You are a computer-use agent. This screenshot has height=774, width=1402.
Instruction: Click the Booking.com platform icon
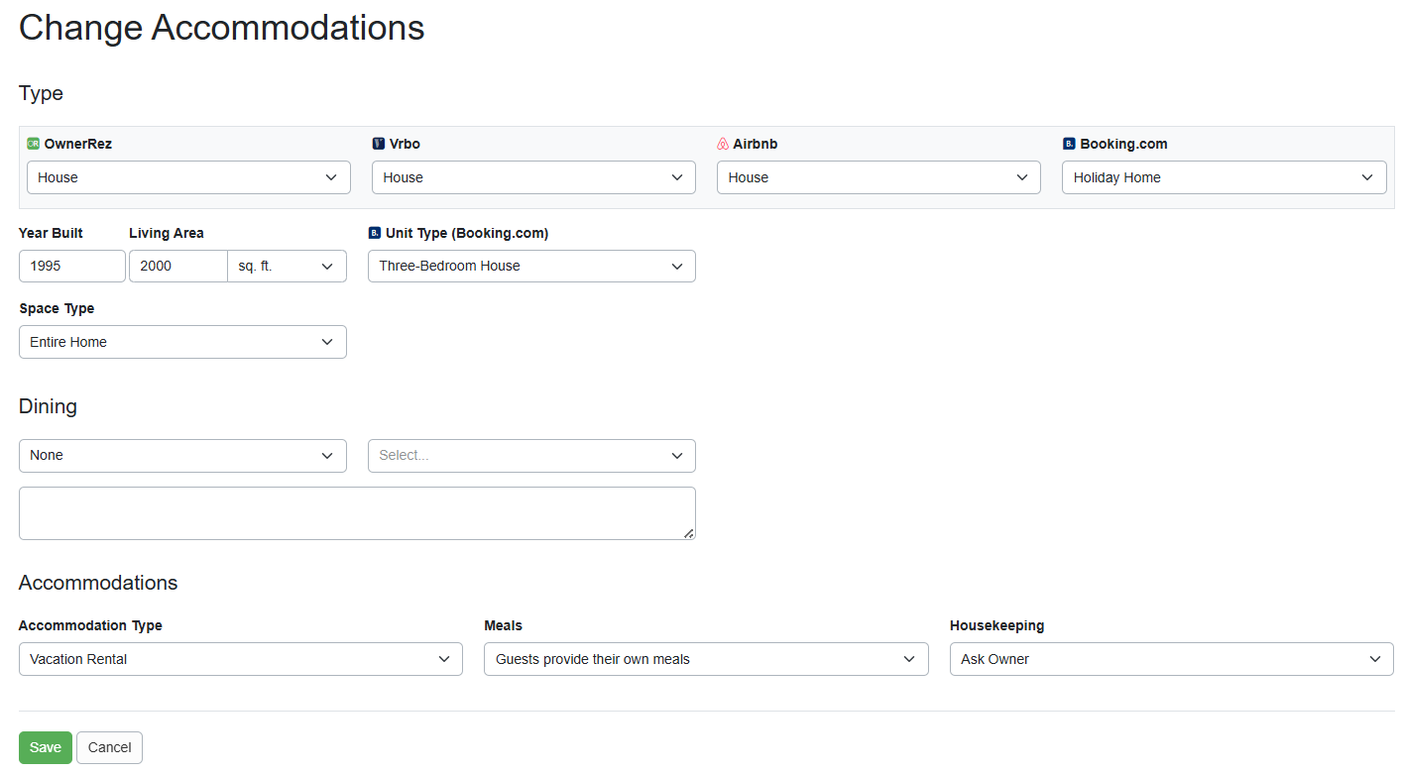point(1068,144)
